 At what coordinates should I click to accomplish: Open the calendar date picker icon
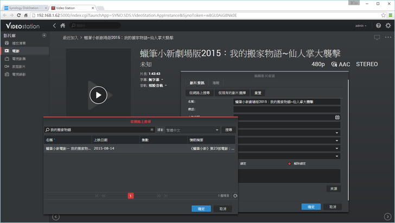tap(337, 117)
